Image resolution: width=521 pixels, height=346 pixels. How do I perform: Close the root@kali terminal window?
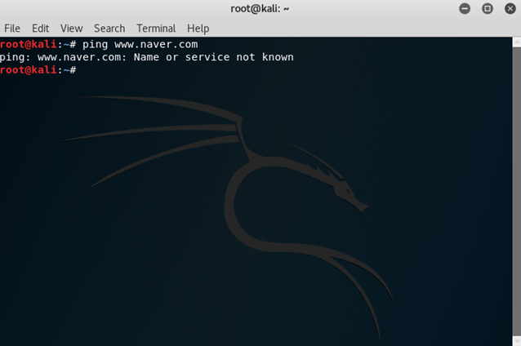coord(510,9)
